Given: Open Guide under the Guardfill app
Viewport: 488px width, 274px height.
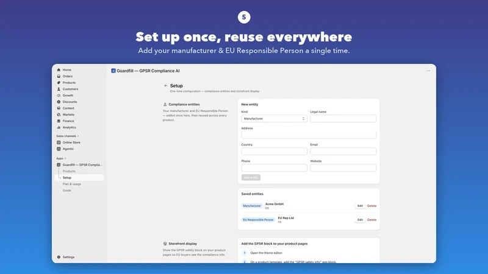Looking at the screenshot, I should click(x=67, y=191).
